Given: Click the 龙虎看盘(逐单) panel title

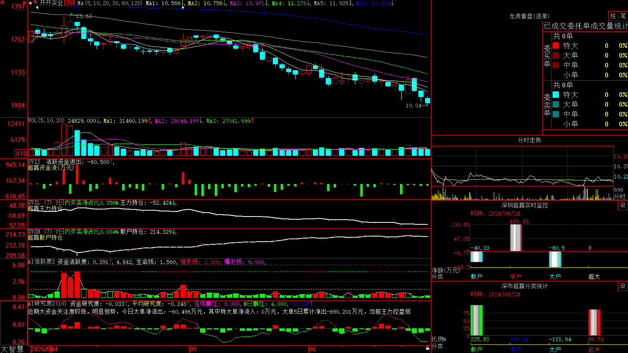Looking at the screenshot, I should (x=529, y=16).
